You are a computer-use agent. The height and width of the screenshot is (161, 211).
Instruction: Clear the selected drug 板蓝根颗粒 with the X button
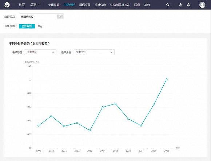pos(60,17)
